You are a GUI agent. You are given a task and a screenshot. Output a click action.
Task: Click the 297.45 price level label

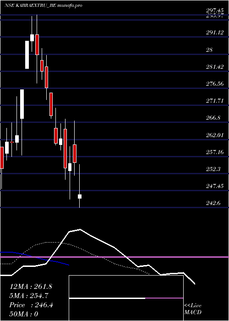coord(215,11)
